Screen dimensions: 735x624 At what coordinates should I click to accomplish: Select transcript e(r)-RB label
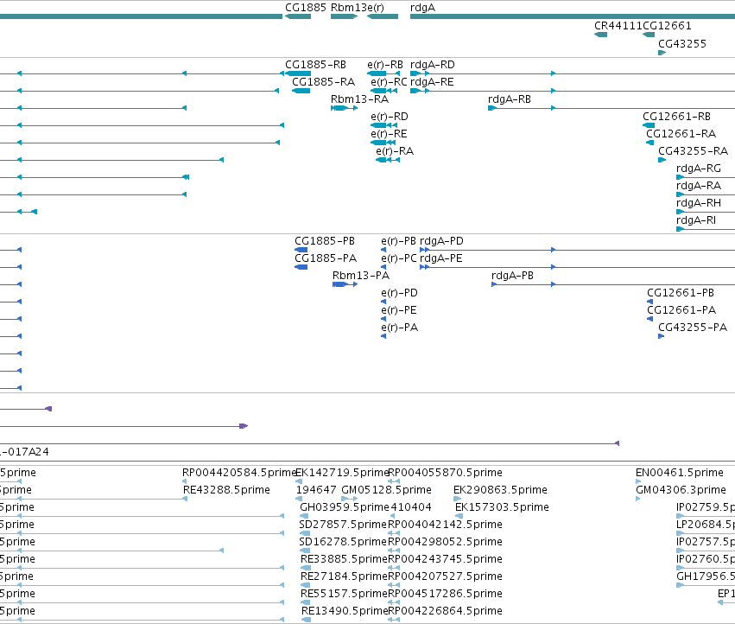pyautogui.click(x=385, y=65)
